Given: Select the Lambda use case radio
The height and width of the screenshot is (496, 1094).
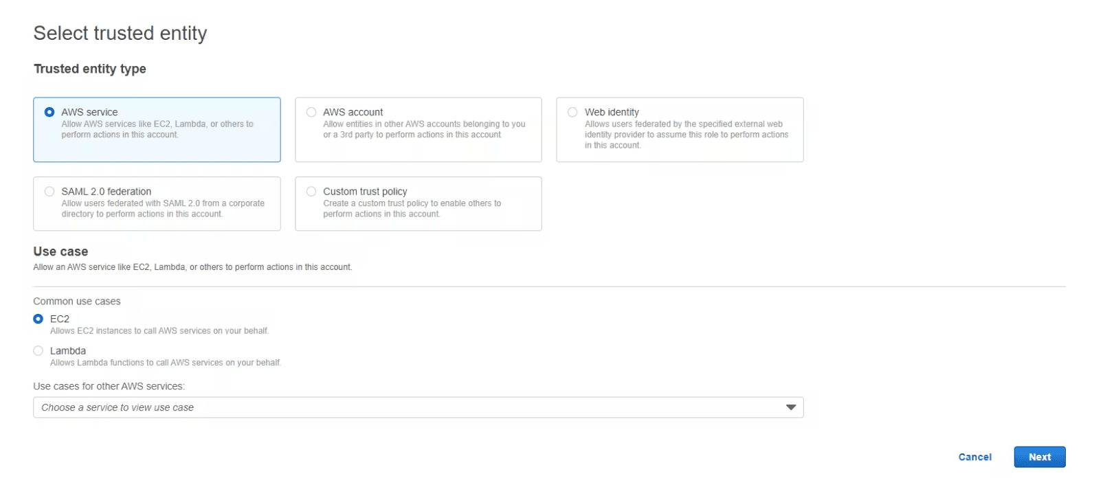Looking at the screenshot, I should (38, 351).
